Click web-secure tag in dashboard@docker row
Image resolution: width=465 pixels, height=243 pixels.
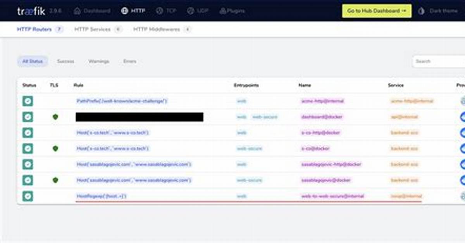point(265,117)
